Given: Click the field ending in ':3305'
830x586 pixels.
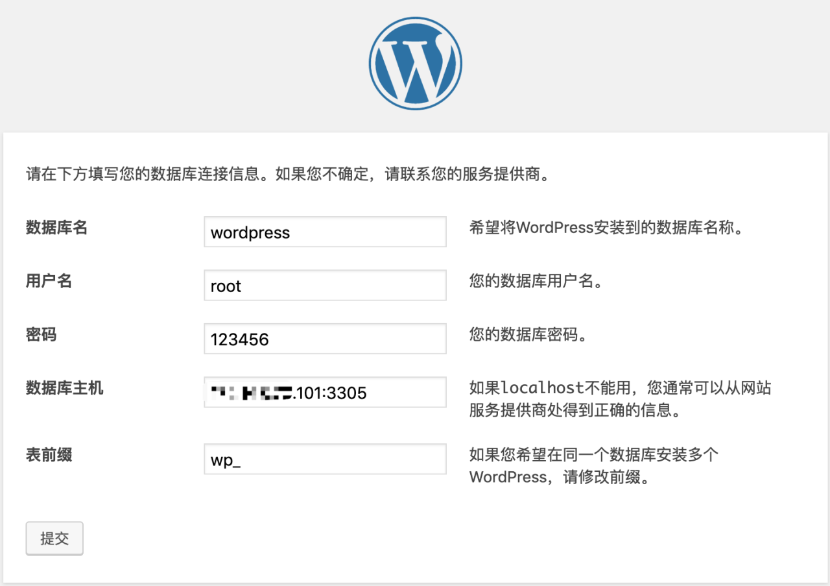Looking at the screenshot, I should [324, 392].
